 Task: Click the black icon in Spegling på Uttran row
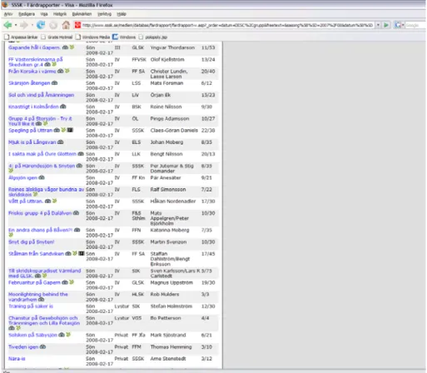click(x=70, y=130)
